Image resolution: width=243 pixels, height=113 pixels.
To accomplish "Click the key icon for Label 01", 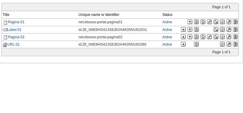I will (229, 29).
